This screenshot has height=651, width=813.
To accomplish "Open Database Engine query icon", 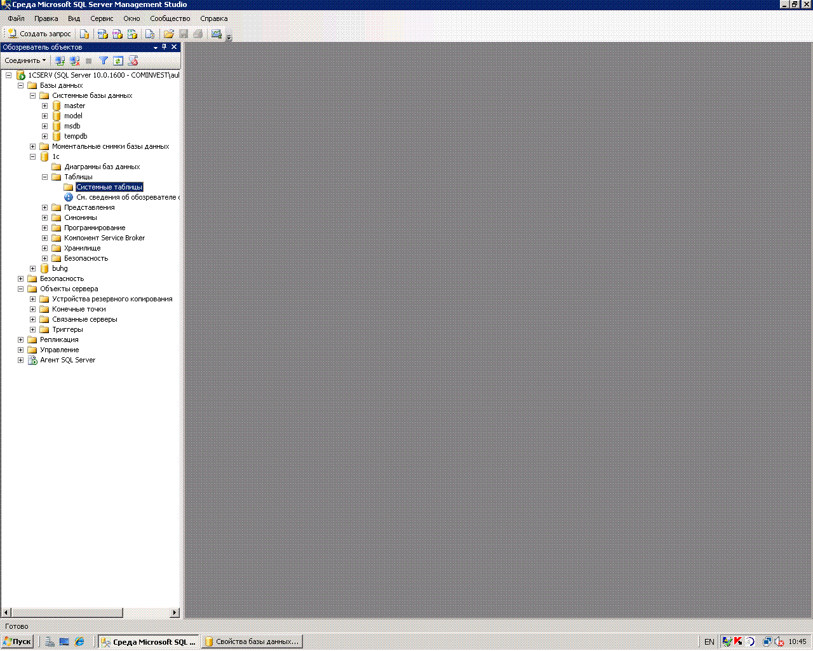I will click(x=84, y=34).
